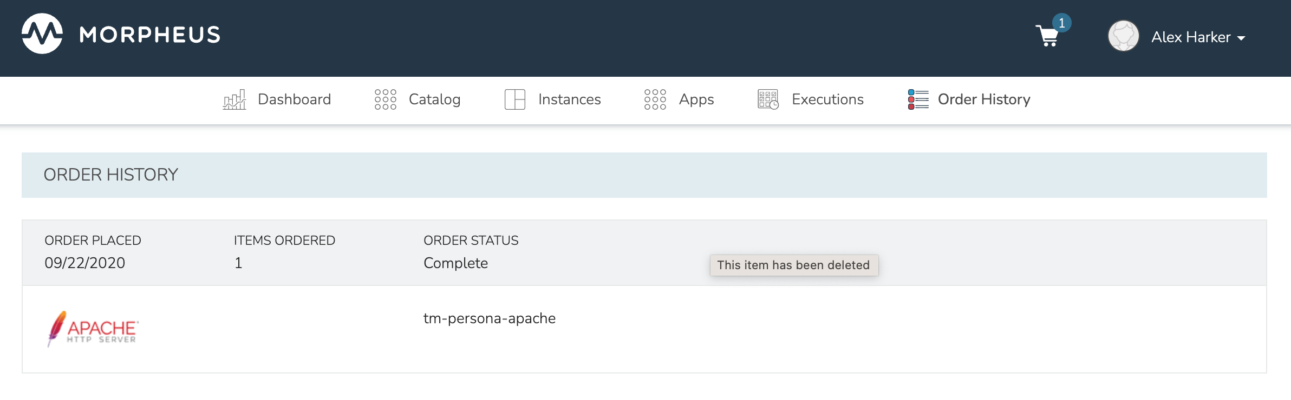1291x400 pixels.
Task: Click the Catalog grid icon
Action: [386, 99]
